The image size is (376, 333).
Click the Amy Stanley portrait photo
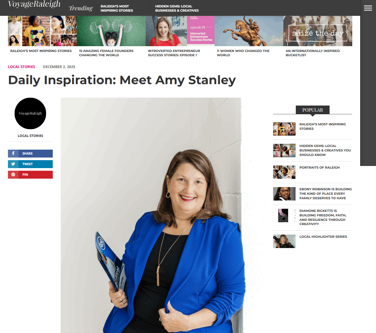click(151, 215)
